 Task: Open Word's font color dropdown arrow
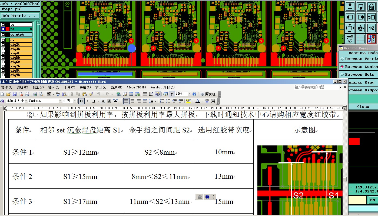[x=202, y=101]
